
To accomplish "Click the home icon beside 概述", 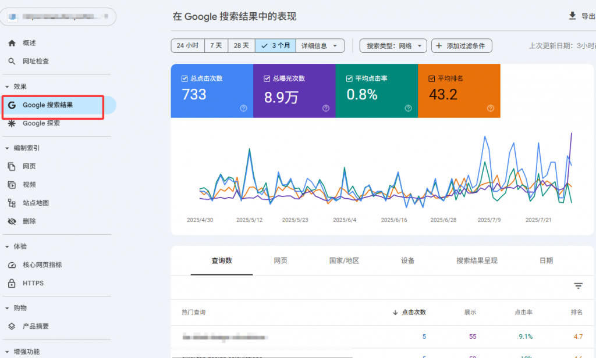I will coord(12,43).
